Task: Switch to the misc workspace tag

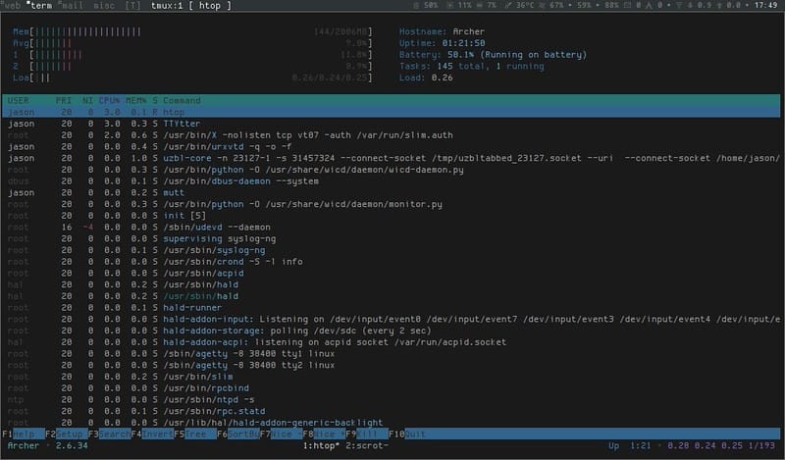Action: tap(104, 6)
